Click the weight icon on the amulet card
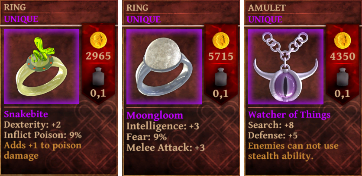The image size is (362, 176). click(343, 77)
